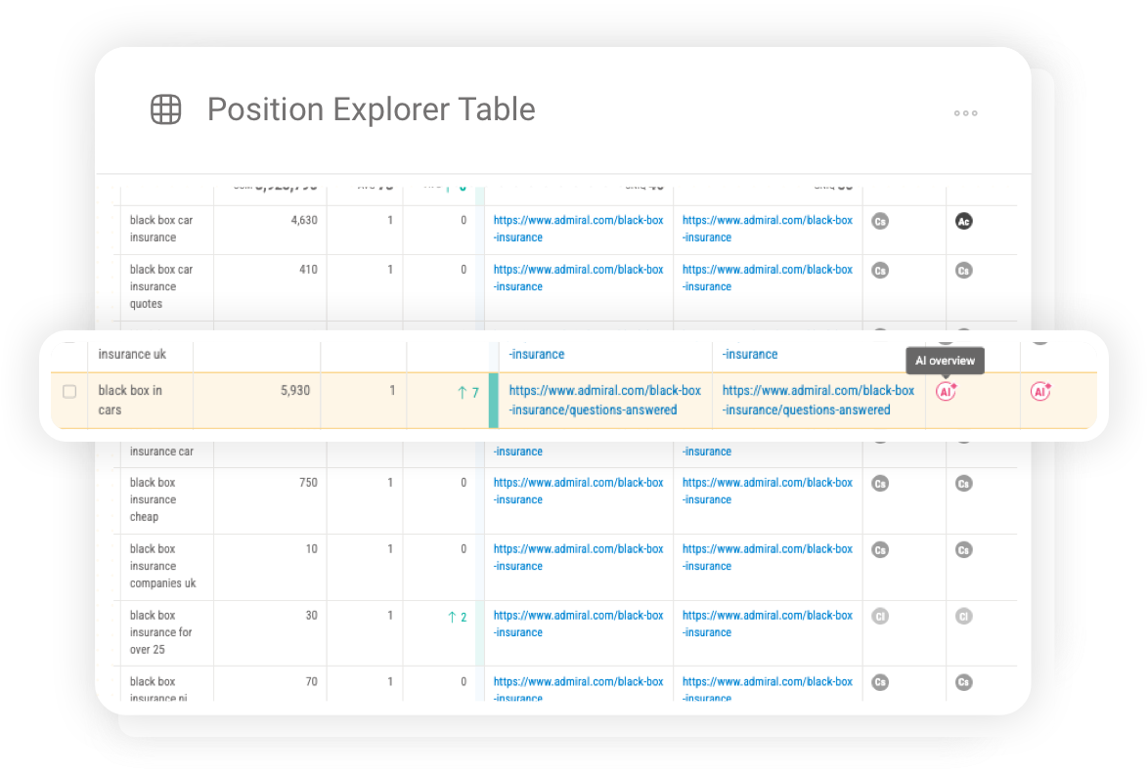
Task: Click the dark Ac badge for 'black box car insurance'
Action: (963, 221)
